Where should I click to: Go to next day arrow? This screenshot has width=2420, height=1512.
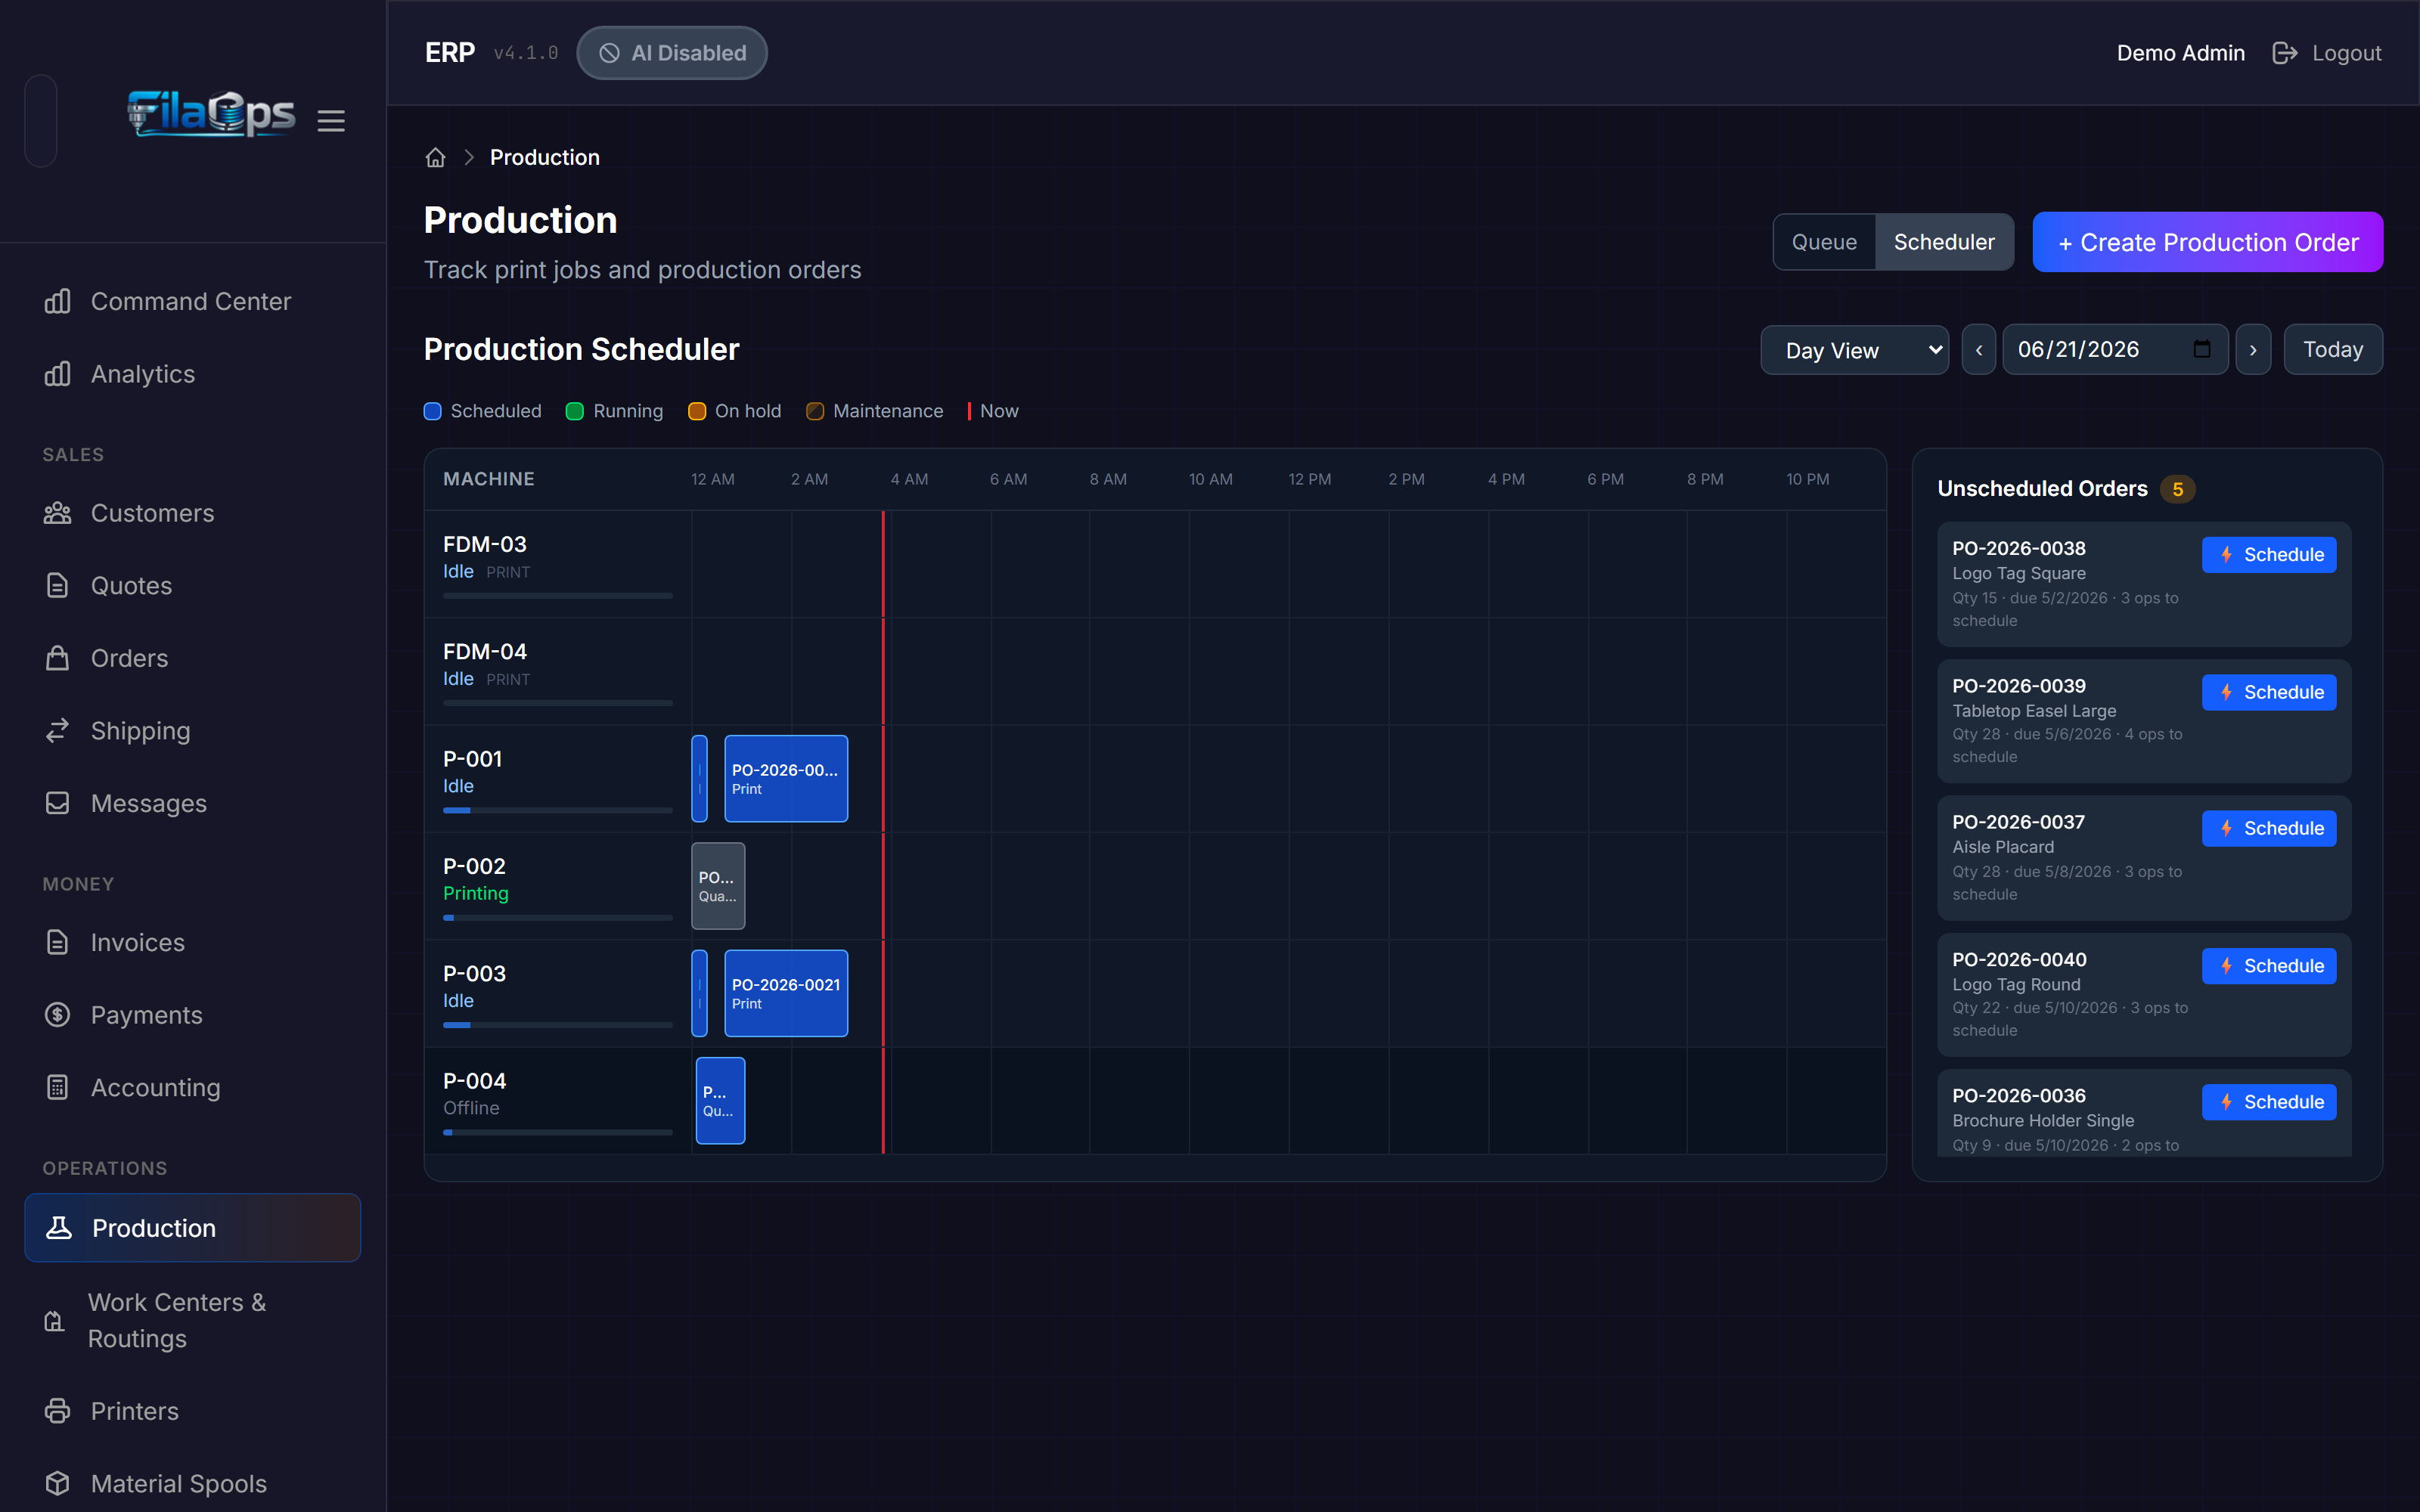(x=2253, y=350)
